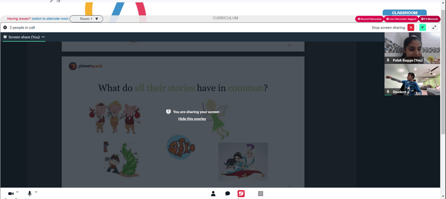Click Record Classroom button
The width and height of the screenshot is (446, 199).
point(369,19)
